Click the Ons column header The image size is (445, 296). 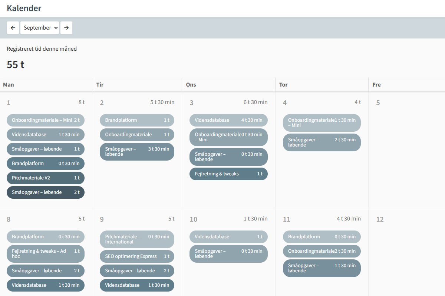click(x=191, y=84)
